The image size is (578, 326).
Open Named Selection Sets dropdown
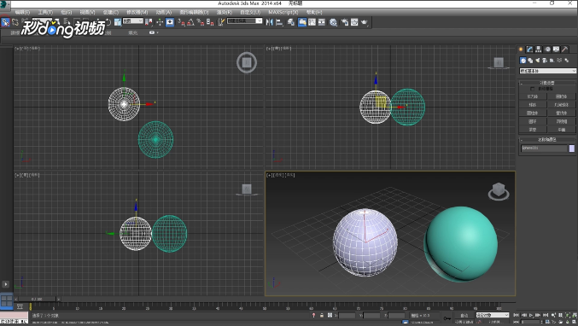pyautogui.click(x=245, y=21)
